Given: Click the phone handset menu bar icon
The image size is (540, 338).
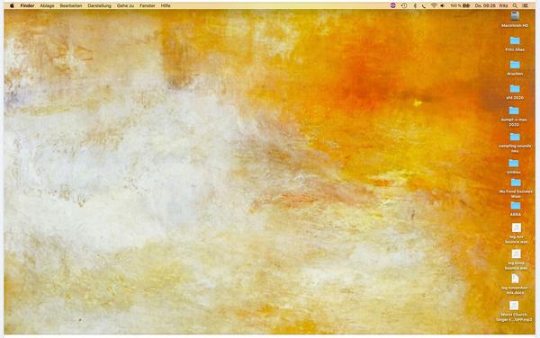Looking at the screenshot, I should pos(424,5).
